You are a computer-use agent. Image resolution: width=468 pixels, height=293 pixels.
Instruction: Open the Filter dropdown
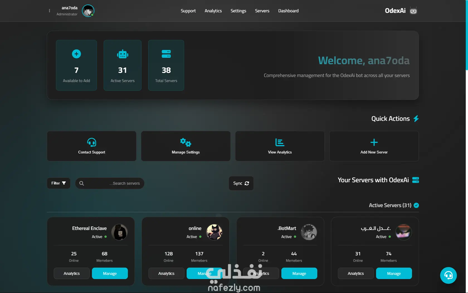pos(58,183)
